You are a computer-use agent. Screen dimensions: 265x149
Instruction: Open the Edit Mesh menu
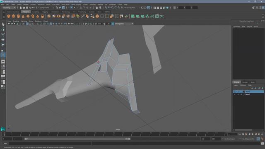pos(56,5)
